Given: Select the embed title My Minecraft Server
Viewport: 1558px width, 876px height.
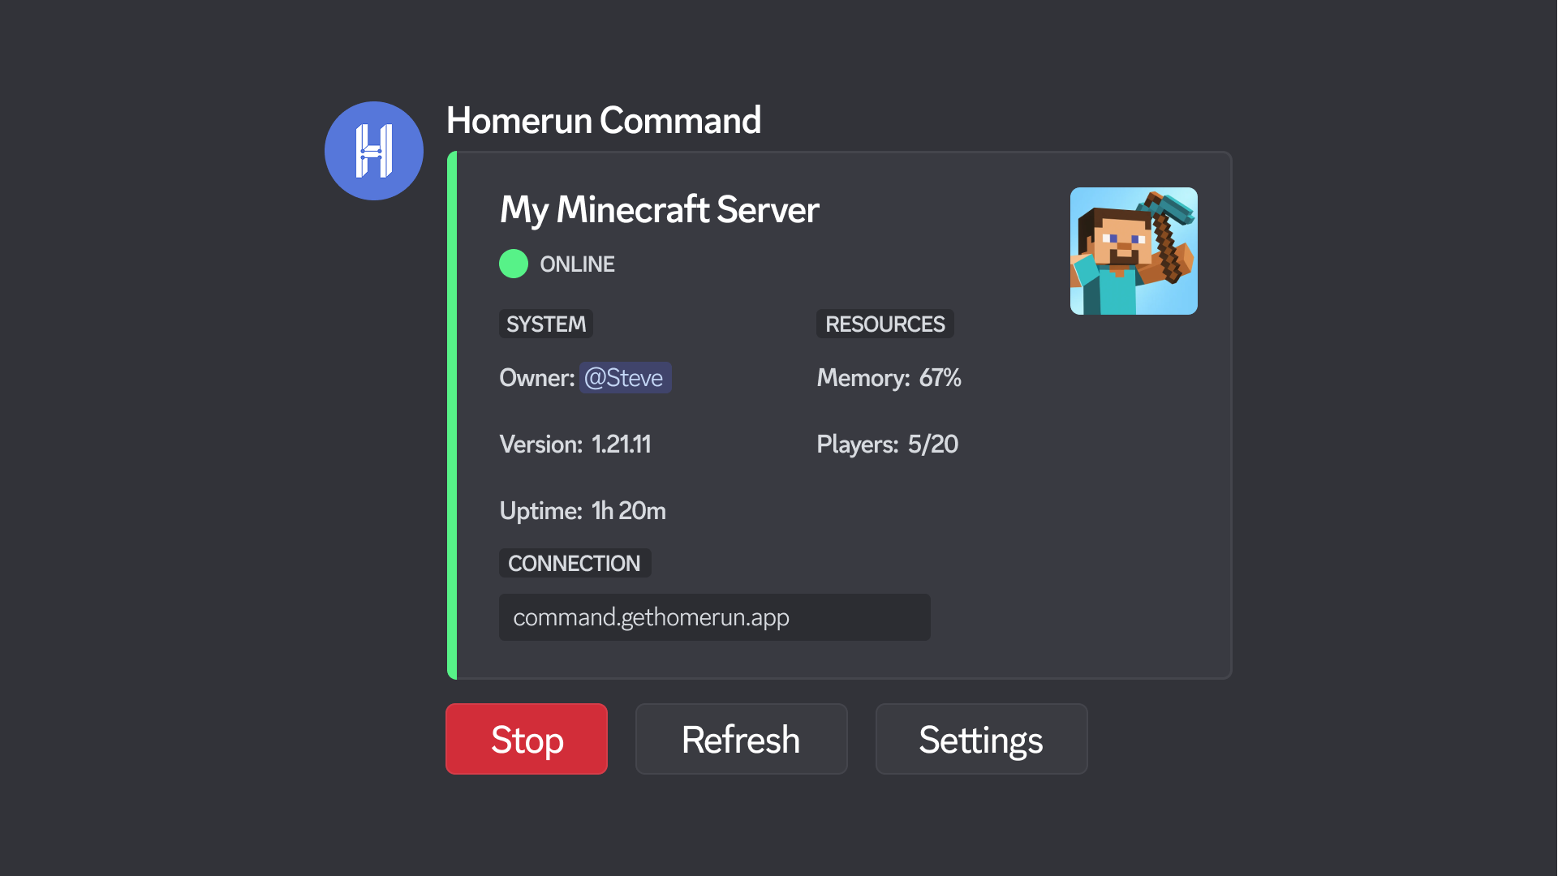Looking at the screenshot, I should (x=659, y=209).
